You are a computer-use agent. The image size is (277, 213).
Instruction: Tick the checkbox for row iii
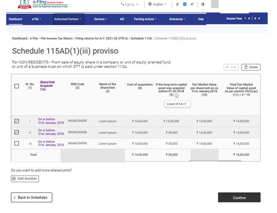17,143
